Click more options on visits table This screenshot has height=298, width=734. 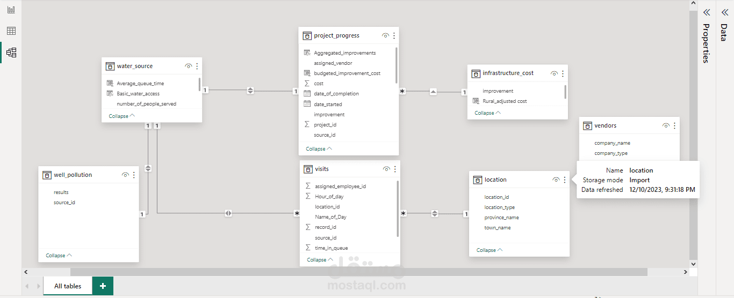click(395, 169)
